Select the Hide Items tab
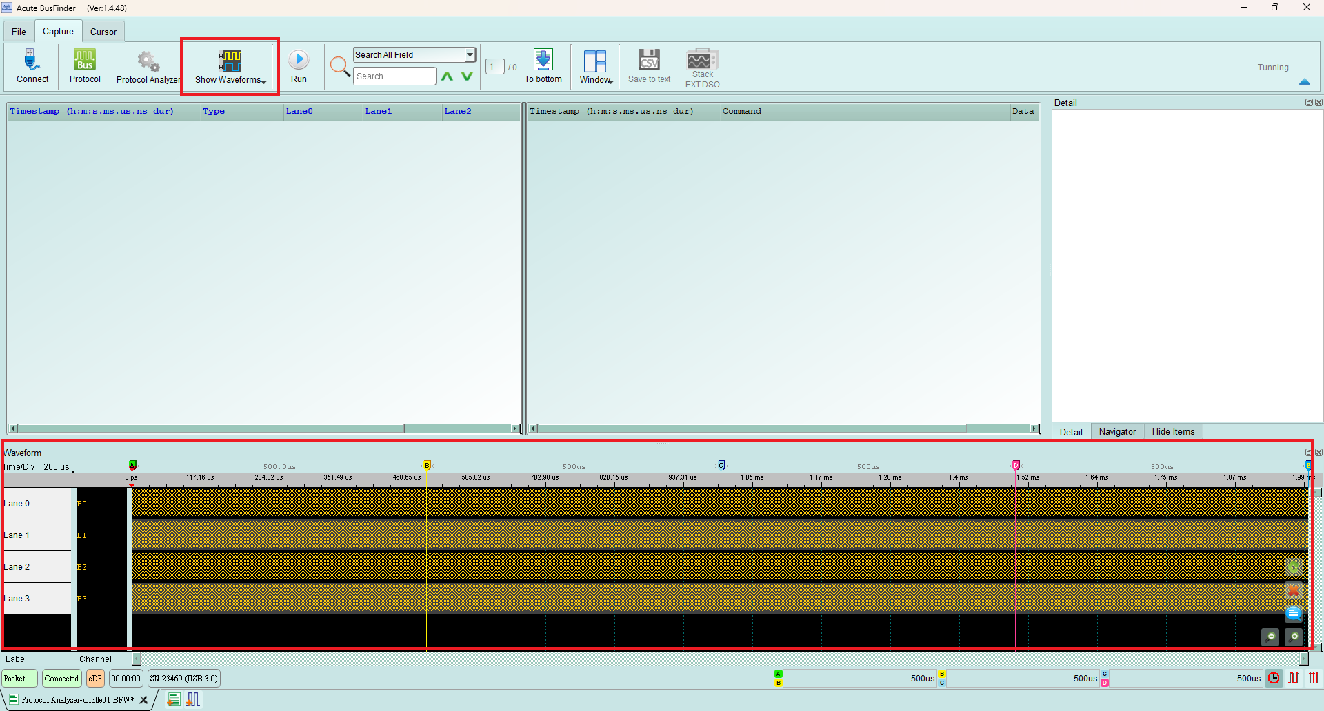Viewport: 1324px width, 711px height. click(1173, 432)
